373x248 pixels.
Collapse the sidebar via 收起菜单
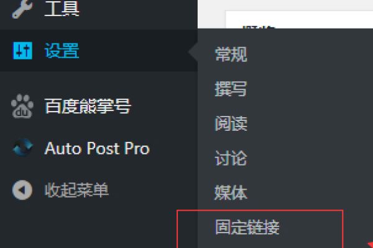click(x=76, y=190)
